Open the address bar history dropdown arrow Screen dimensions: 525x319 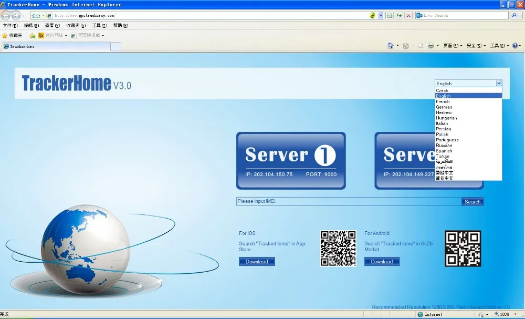click(381, 15)
